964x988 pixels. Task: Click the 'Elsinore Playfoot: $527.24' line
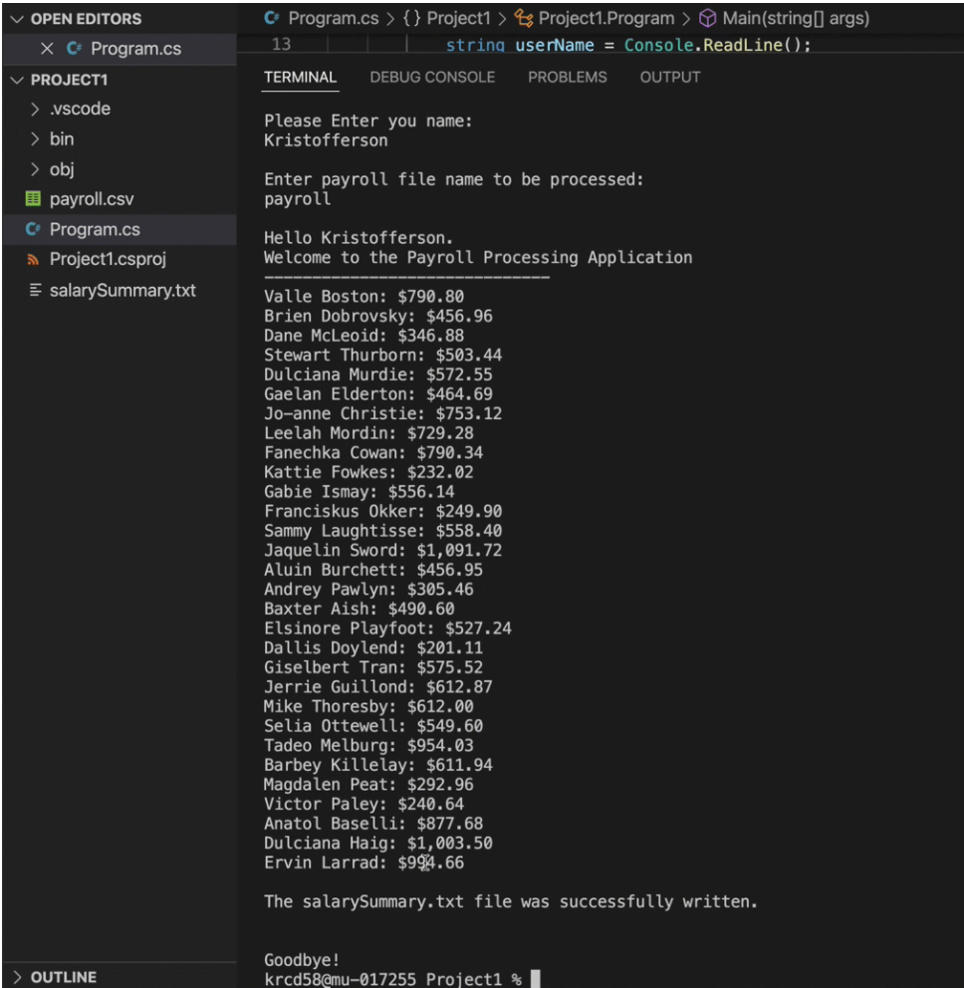coord(387,628)
